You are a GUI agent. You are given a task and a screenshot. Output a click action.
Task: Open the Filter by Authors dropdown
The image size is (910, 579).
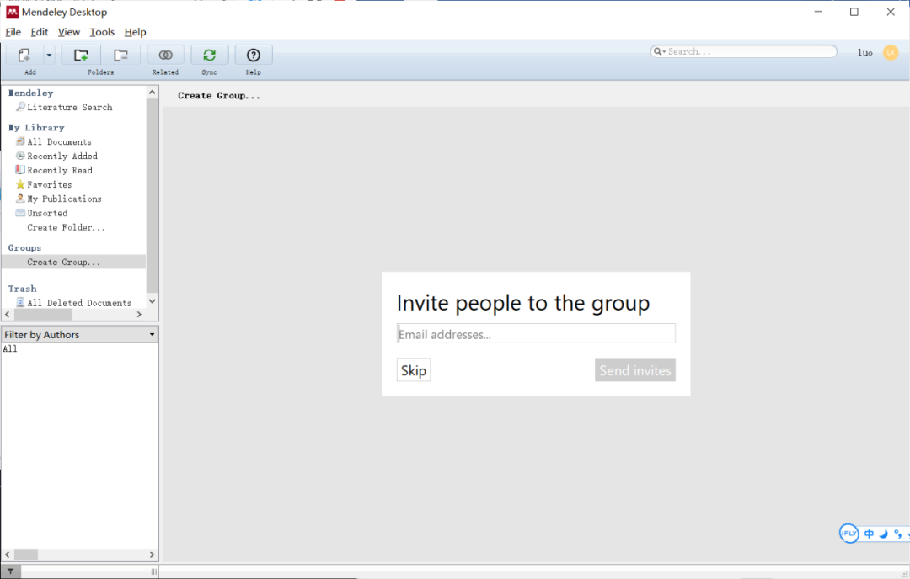(x=80, y=334)
